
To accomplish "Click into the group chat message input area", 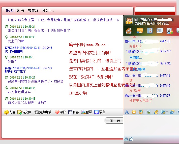I will [x=151, y=125].
